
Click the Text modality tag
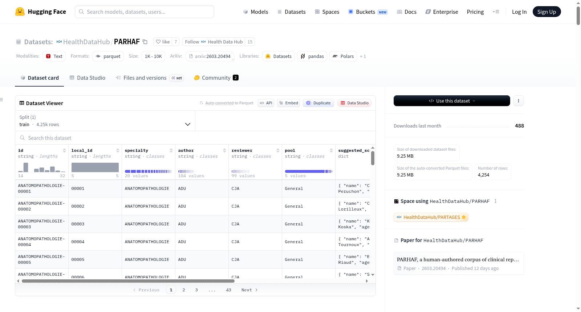point(54,56)
